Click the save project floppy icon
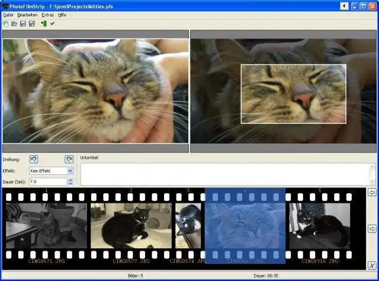379x281 pixels. pyautogui.click(x=23, y=24)
